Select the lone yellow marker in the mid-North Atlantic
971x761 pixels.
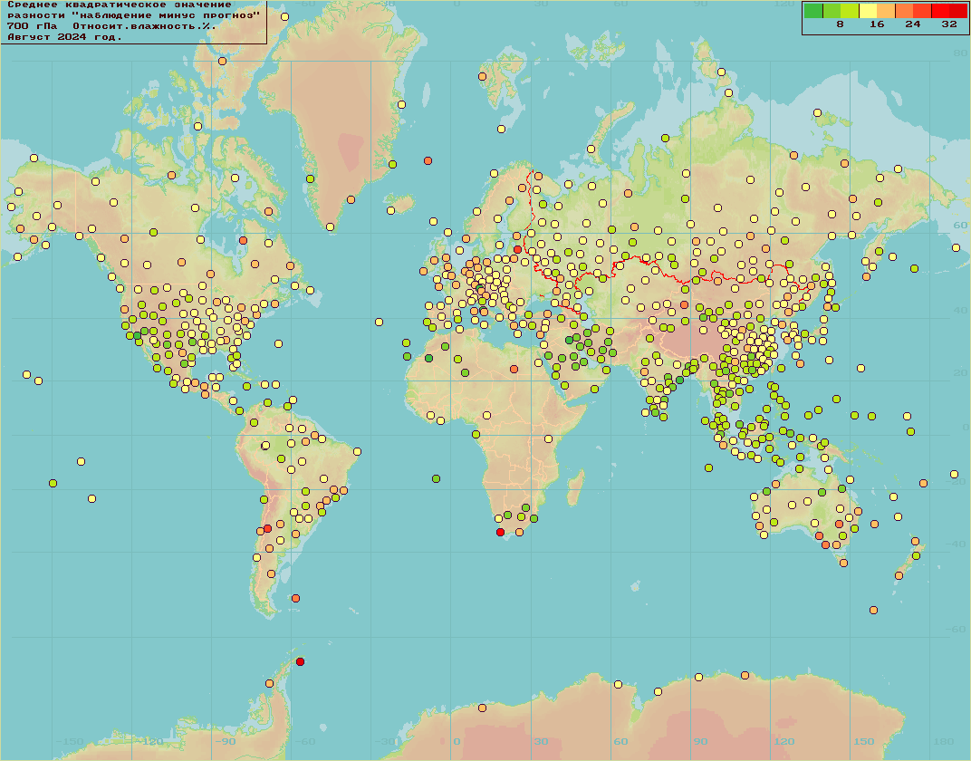pyautogui.click(x=379, y=322)
